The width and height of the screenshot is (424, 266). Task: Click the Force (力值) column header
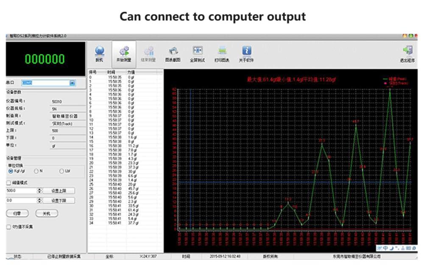coord(131,73)
